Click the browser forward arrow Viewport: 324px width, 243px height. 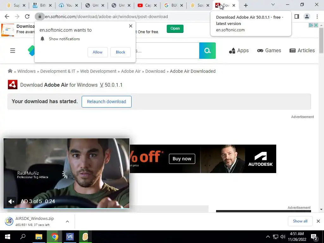click(x=17, y=16)
